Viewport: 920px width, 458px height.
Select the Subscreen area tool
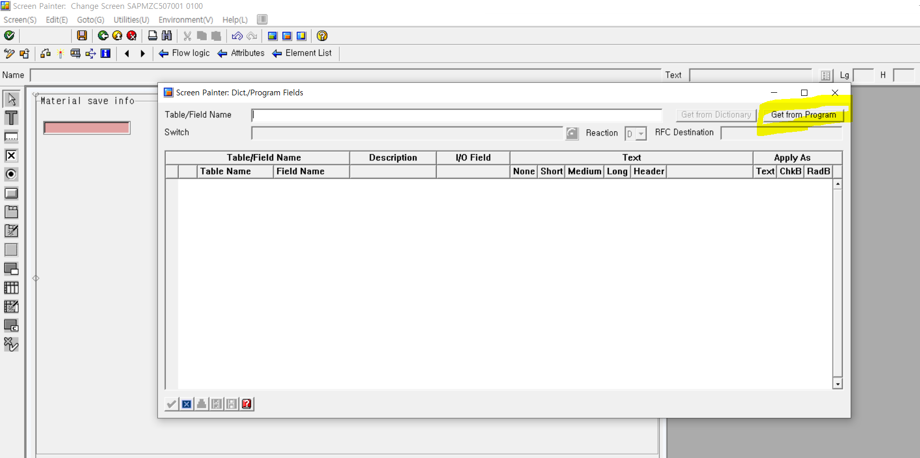[x=11, y=269]
